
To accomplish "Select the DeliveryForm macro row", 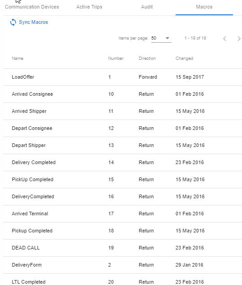I will (123, 265).
